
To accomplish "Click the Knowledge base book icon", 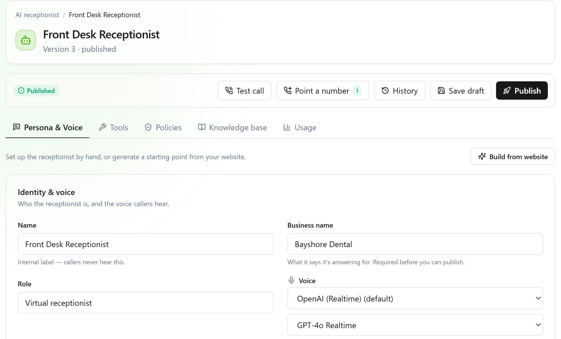I will pos(202,127).
